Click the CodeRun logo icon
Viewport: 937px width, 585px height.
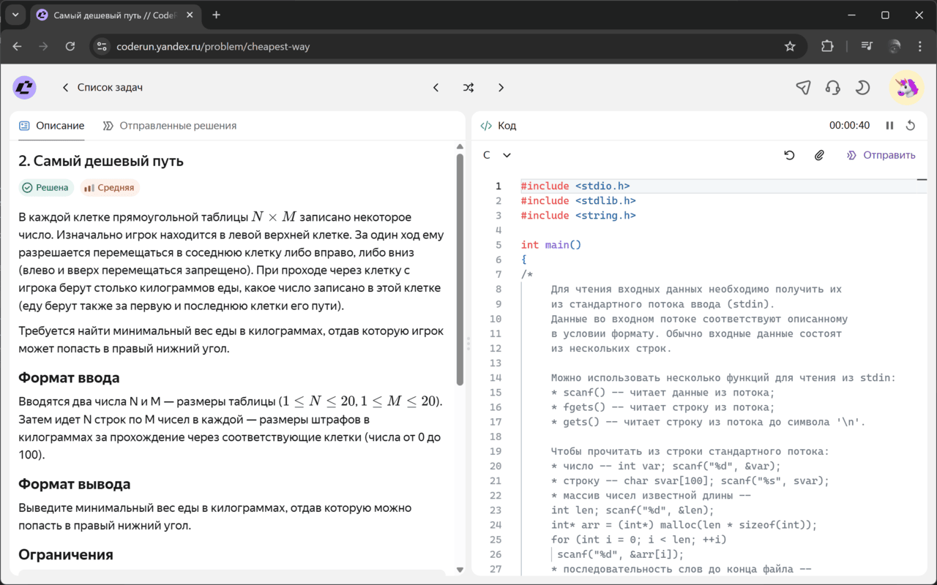pos(24,88)
